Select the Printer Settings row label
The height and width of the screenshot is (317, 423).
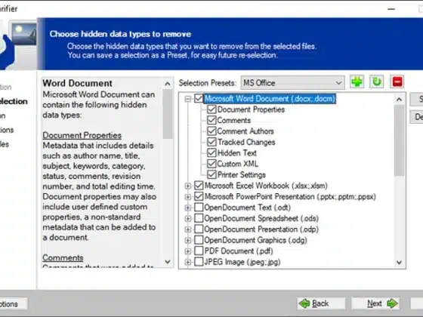(242, 174)
